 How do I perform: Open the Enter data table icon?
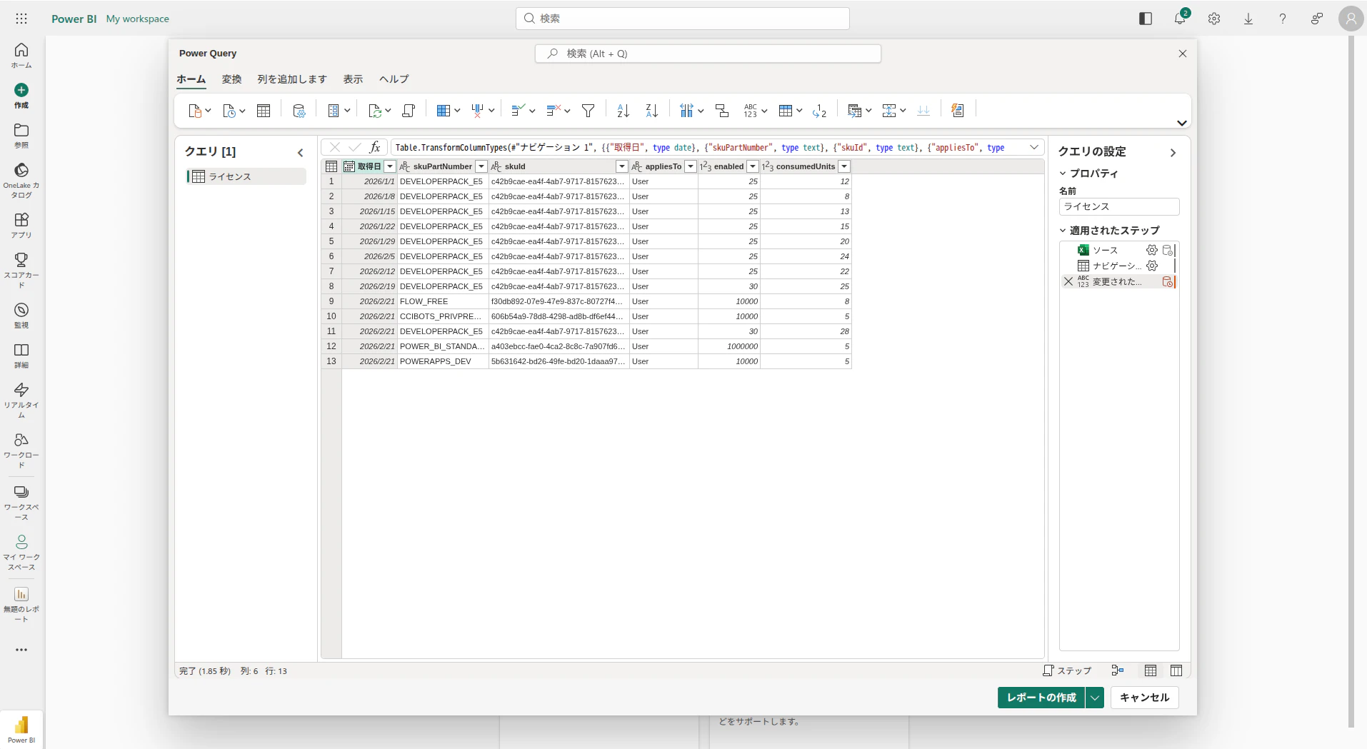click(264, 111)
